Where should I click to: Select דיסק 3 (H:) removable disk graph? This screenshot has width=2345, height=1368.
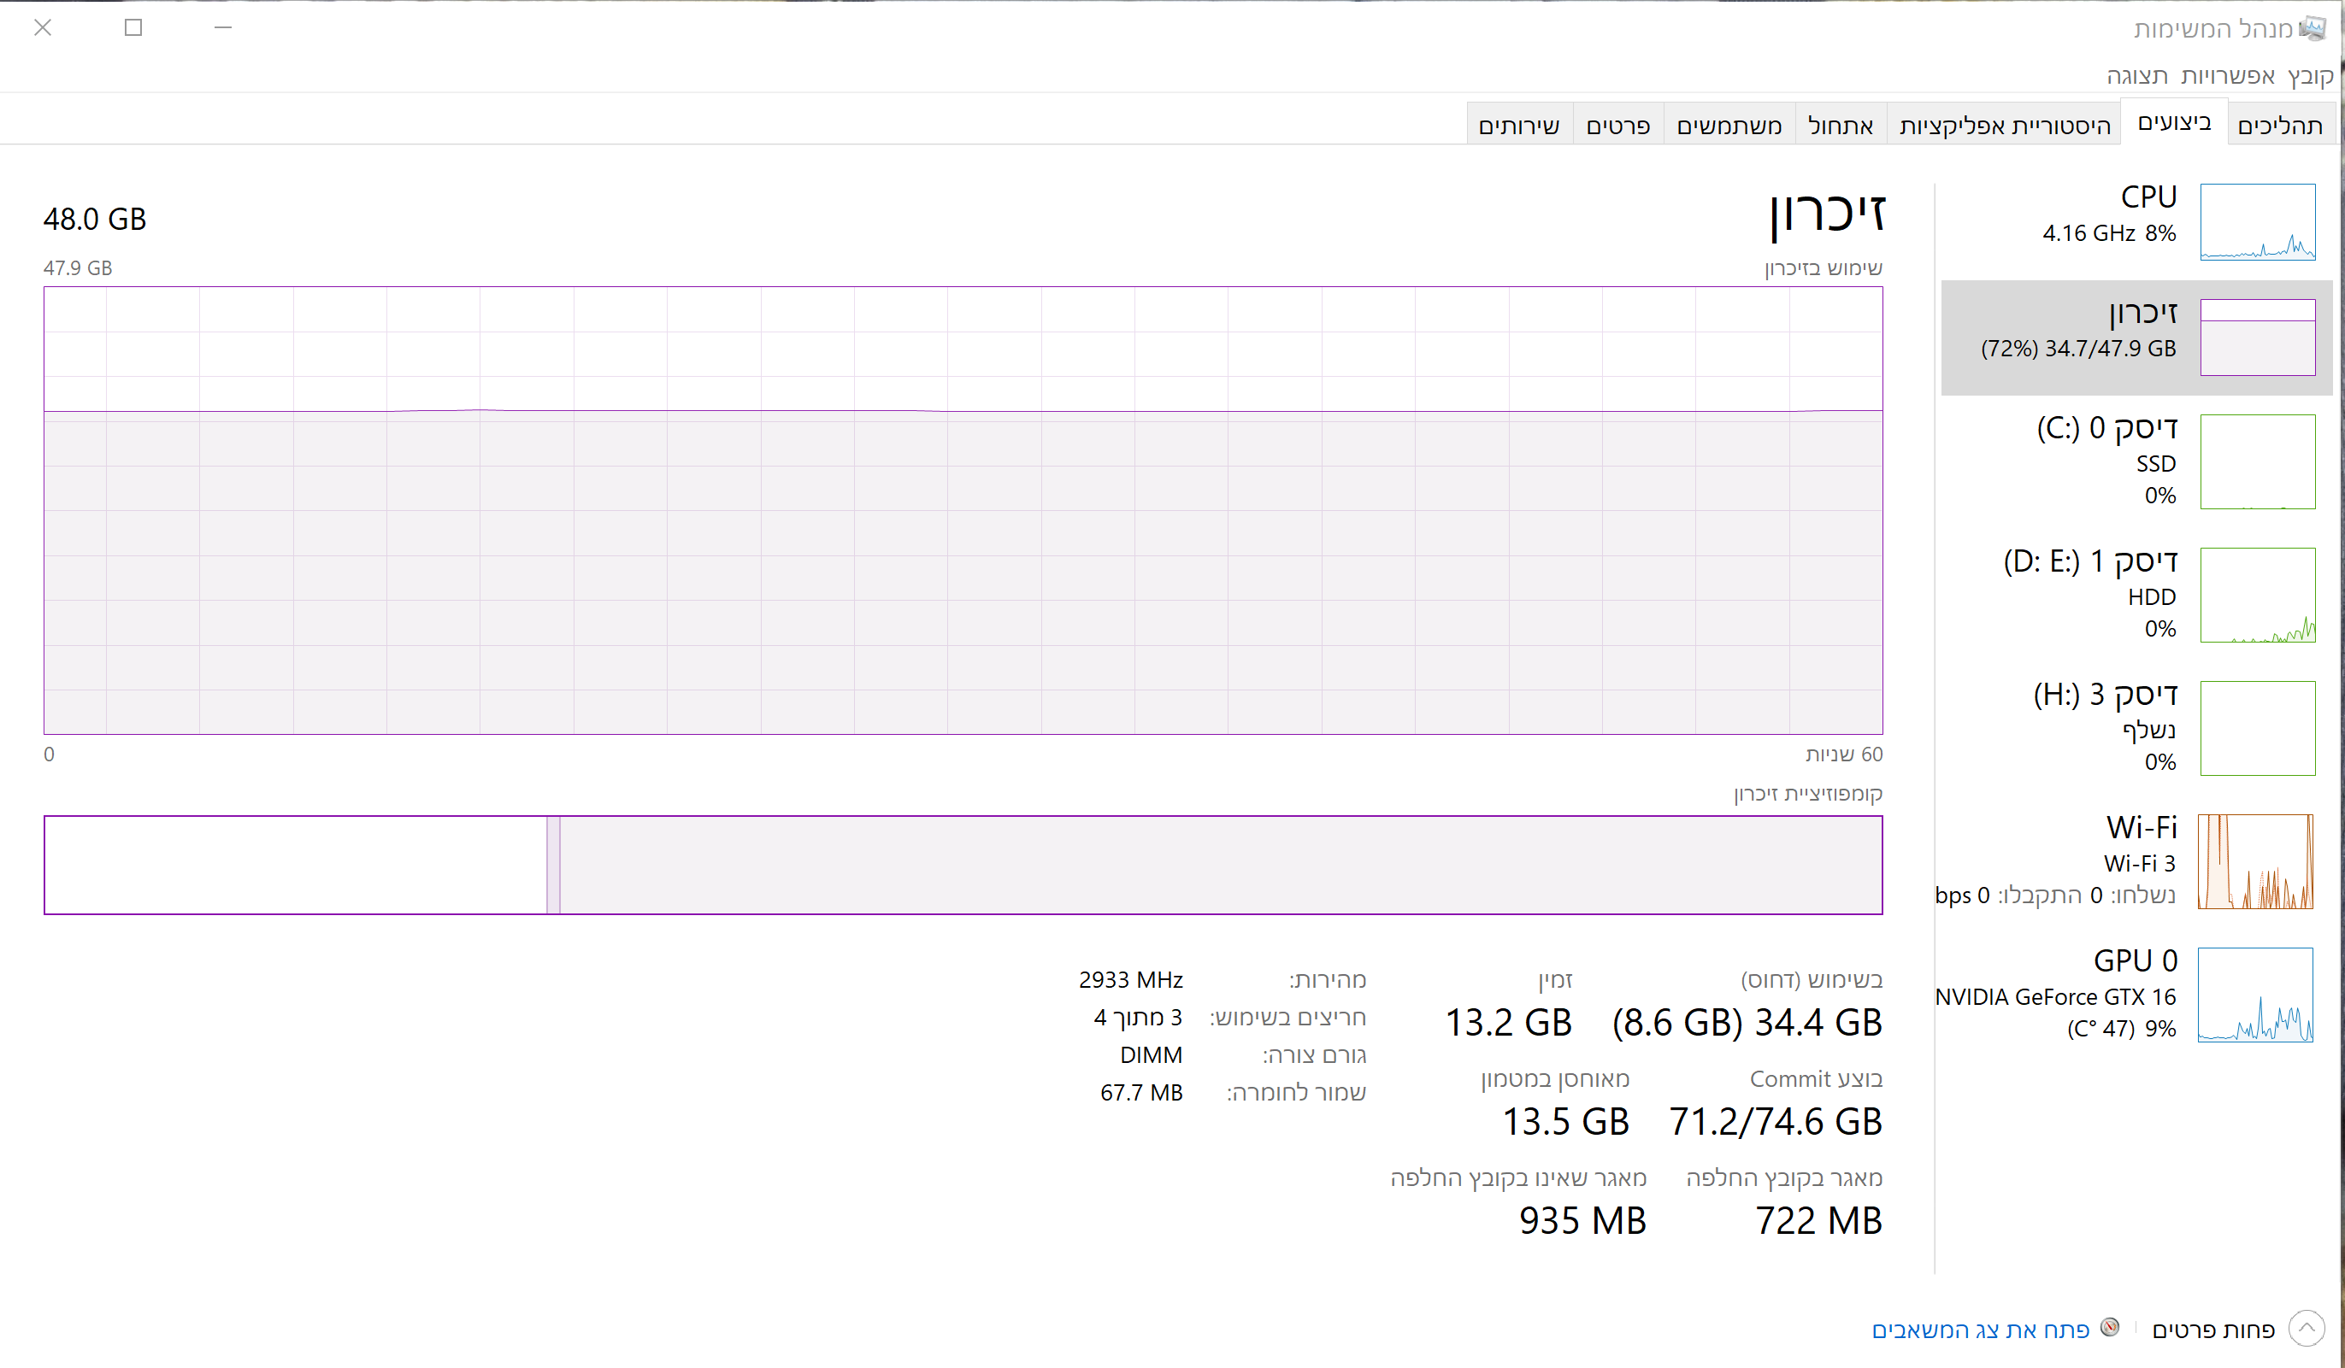click(2257, 727)
